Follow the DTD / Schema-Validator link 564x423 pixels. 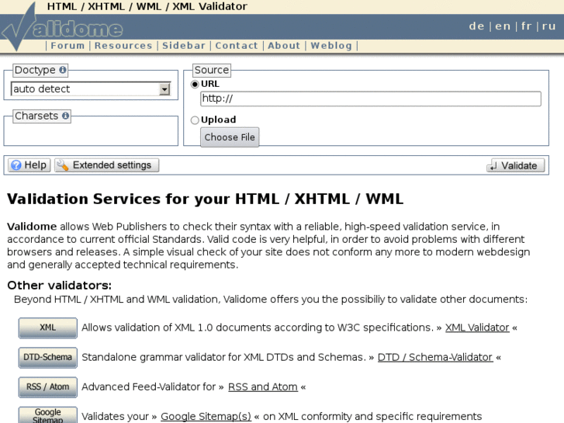coord(435,357)
